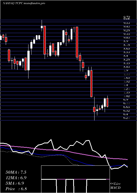Click the 50MA : 7.5 readout
137x193 pixels.
[x=16, y=172]
